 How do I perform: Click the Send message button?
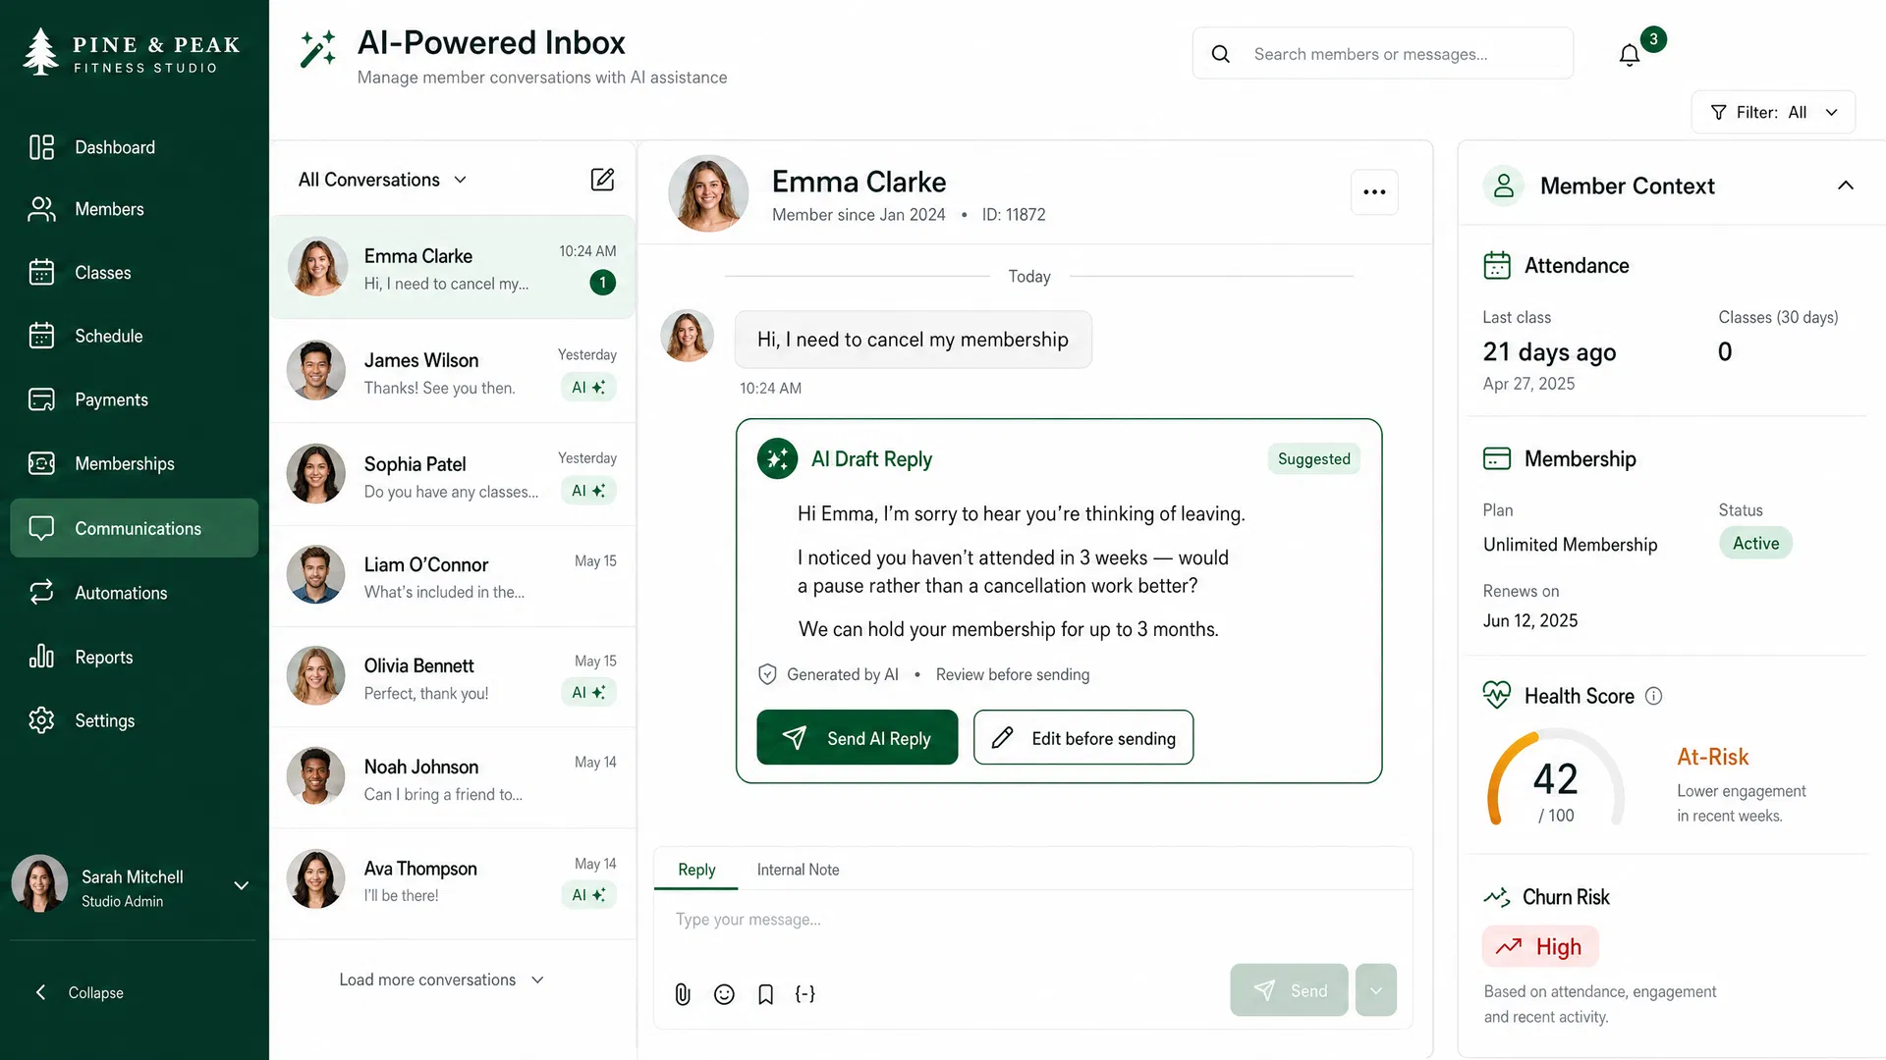(1289, 990)
